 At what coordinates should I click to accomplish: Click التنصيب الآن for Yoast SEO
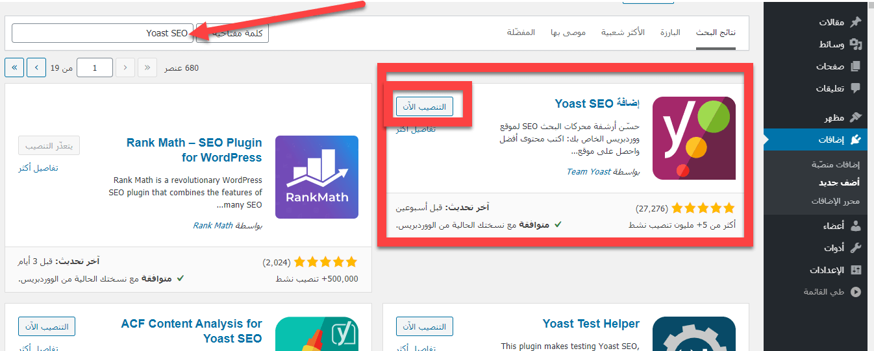click(425, 106)
